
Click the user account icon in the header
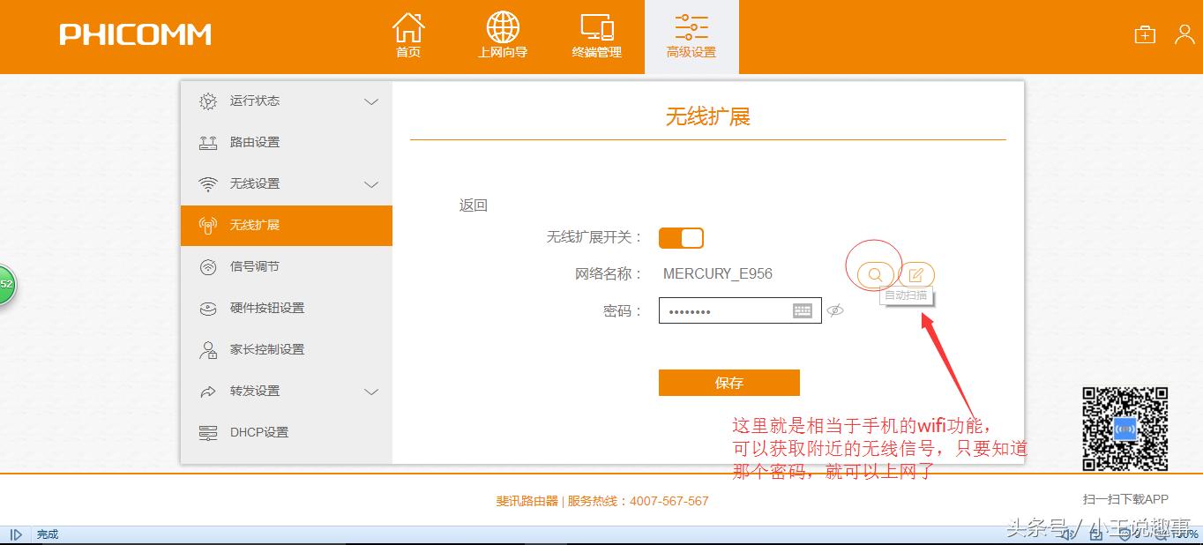click(x=1183, y=34)
